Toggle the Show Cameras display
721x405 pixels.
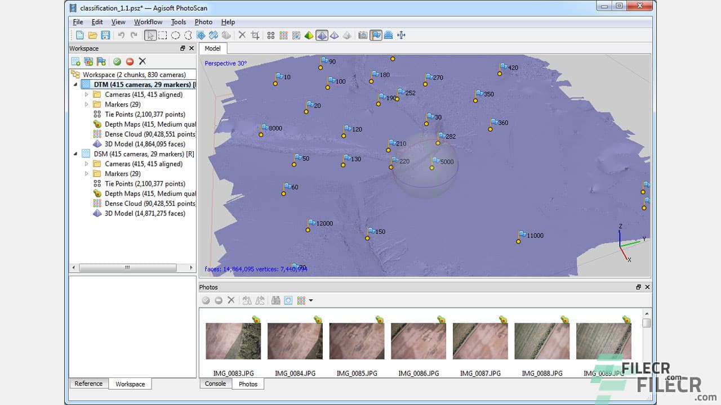click(x=362, y=35)
